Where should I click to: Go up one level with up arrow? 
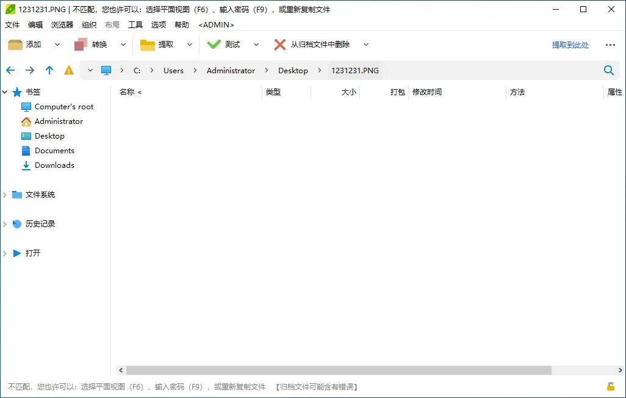click(49, 70)
